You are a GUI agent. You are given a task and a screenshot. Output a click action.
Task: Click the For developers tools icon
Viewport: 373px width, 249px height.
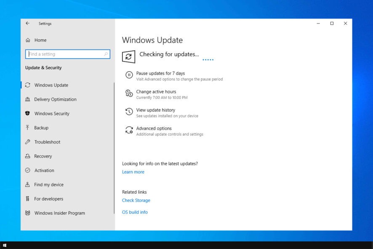[28, 198]
